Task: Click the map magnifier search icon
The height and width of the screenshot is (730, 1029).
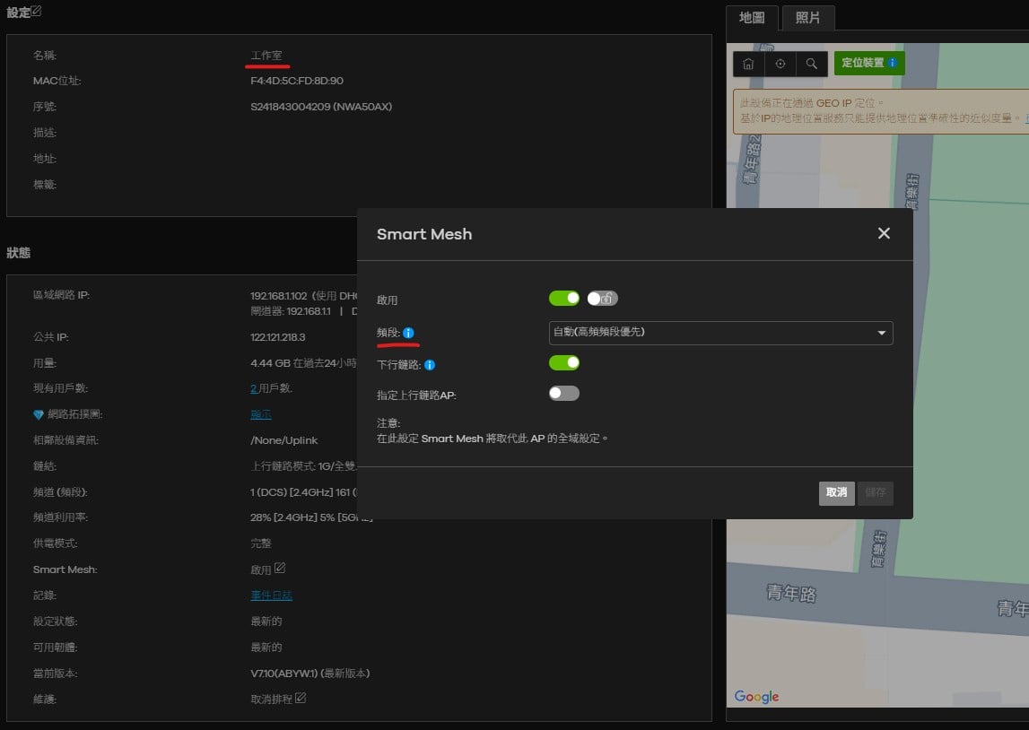Action: pyautogui.click(x=812, y=64)
